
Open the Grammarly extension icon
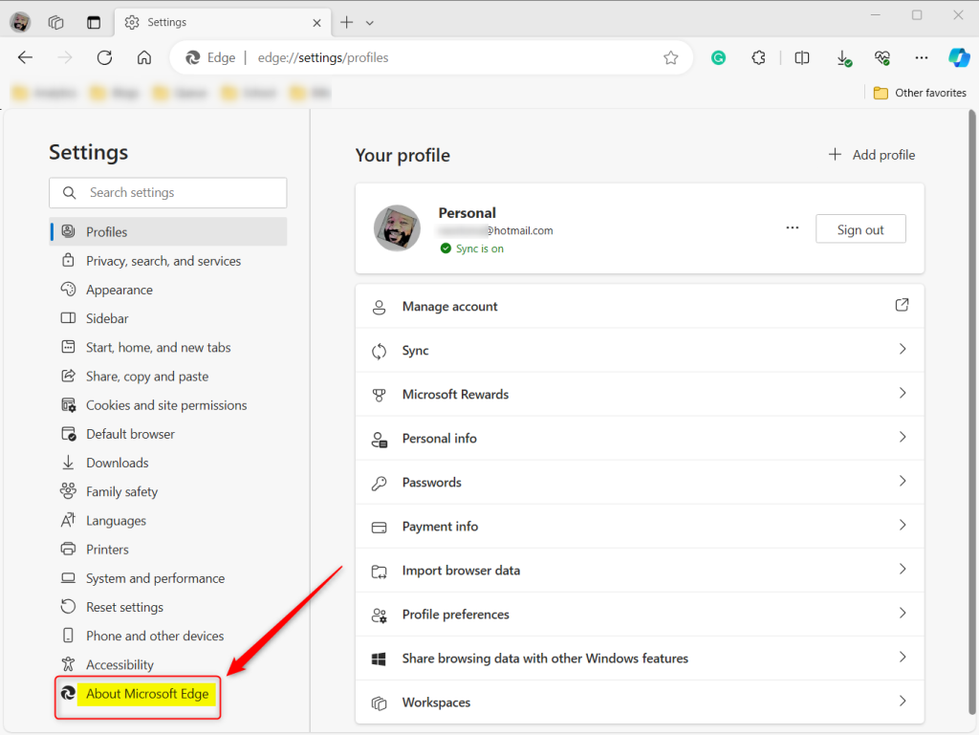(719, 58)
